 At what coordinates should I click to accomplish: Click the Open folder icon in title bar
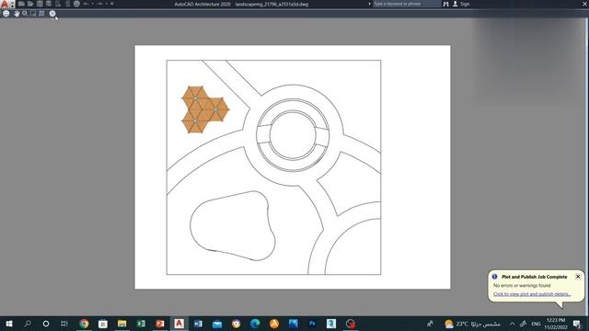pos(30,4)
